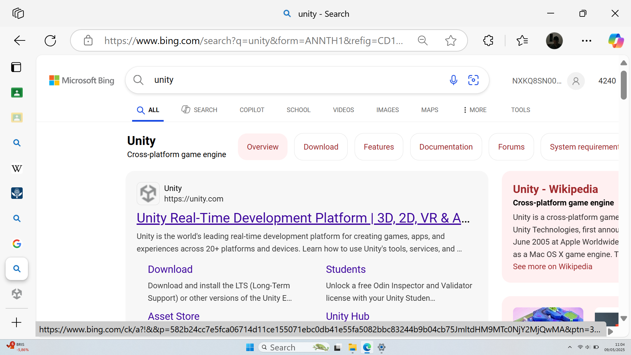631x355 pixels.
Task: Click the vertical page scrollbar thumb
Action: coord(623,85)
